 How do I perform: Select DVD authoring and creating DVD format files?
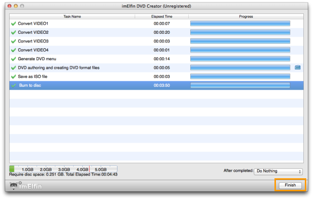[x=156, y=68]
